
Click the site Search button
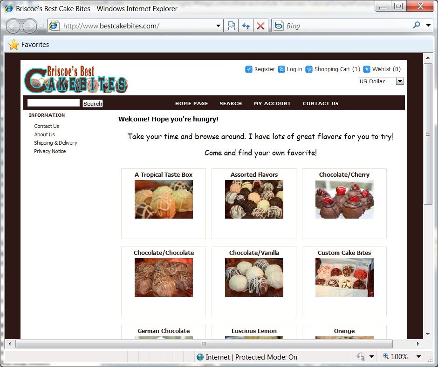pyautogui.click(x=93, y=103)
